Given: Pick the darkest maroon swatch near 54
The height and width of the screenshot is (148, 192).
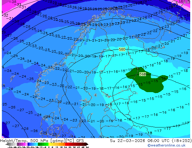Looking at the screenshot, I should 85,144.
